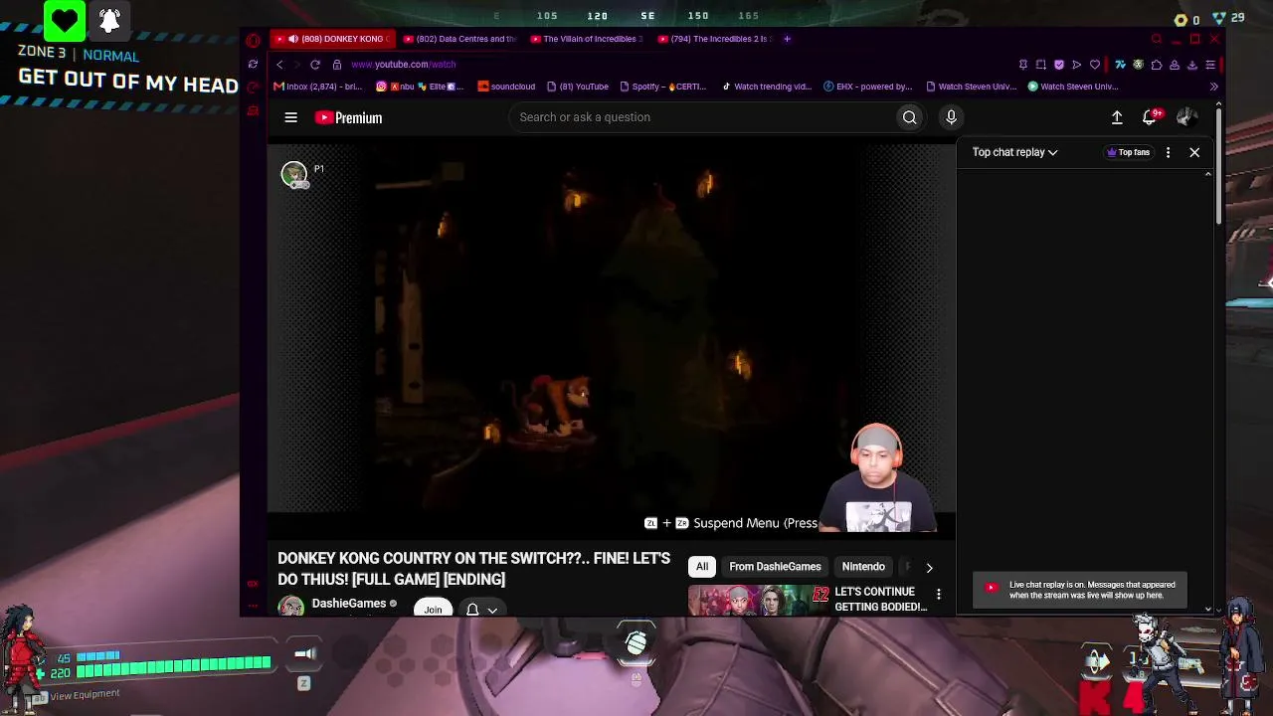Screen dimensions: 1273x716
Task: Open the browser easy setup menu
Action: tap(1209, 65)
